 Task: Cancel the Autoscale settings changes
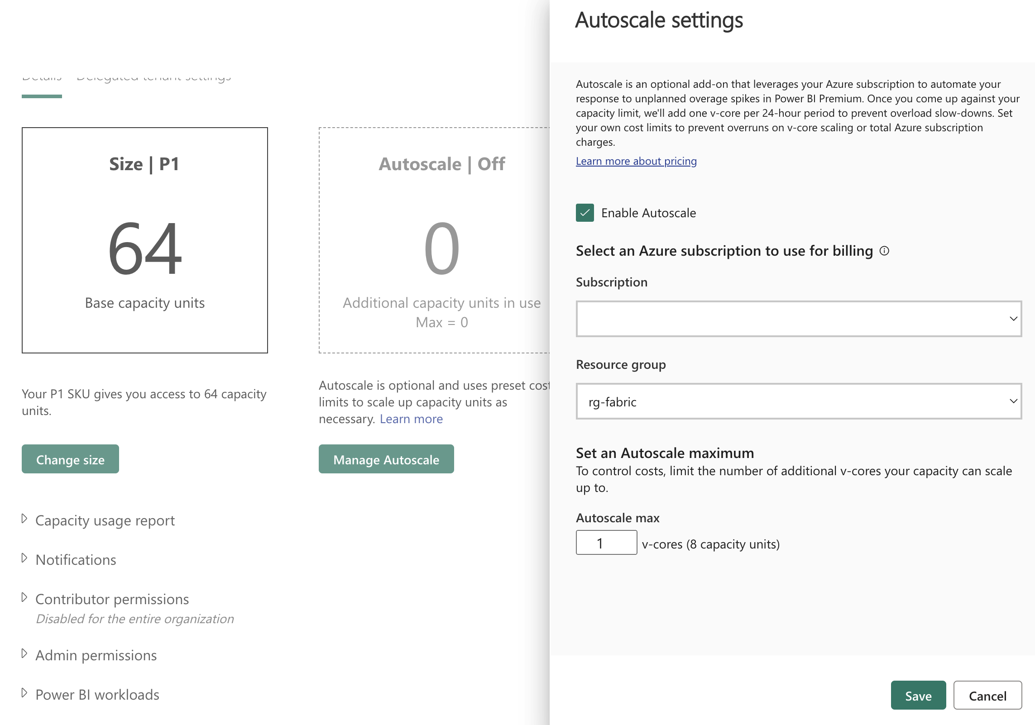coord(987,695)
